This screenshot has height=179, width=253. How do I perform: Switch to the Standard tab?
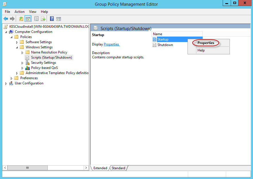(x=118, y=168)
